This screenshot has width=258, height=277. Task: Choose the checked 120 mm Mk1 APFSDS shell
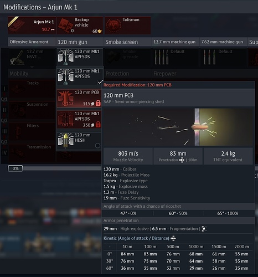pos(80,77)
